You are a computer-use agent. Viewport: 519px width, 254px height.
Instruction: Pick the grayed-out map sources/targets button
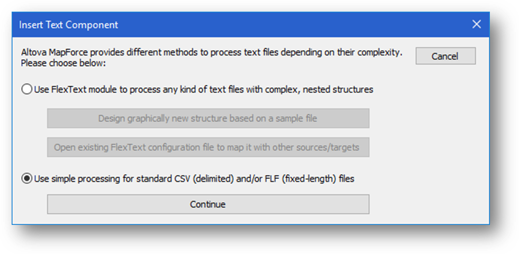(x=208, y=147)
